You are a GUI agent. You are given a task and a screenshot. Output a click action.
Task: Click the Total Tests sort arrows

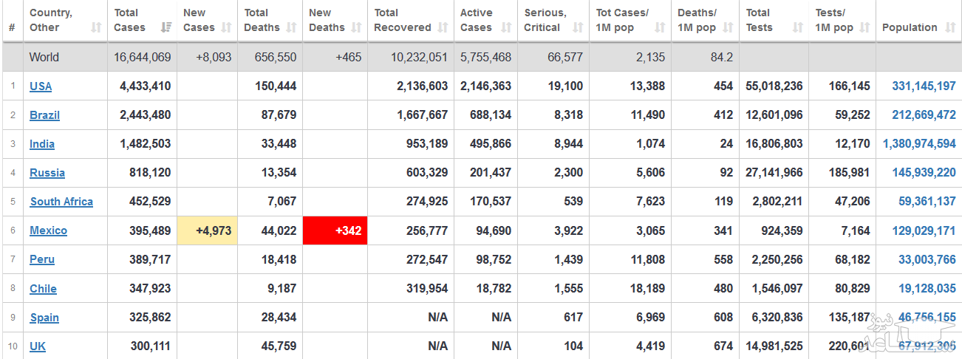click(x=797, y=28)
